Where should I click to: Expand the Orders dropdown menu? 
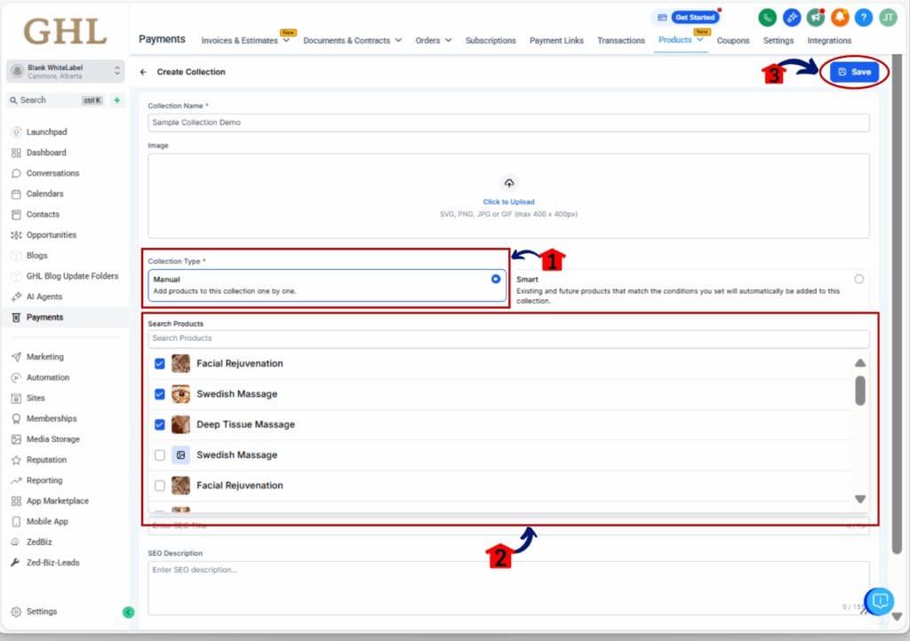[433, 40]
